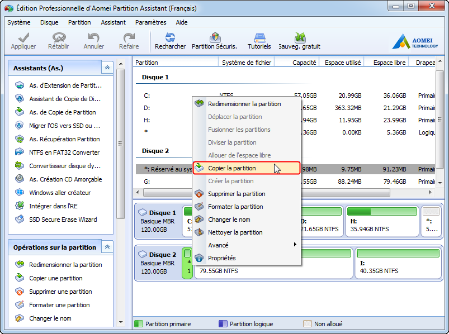Choose Copier la partition in context menu

247,168
